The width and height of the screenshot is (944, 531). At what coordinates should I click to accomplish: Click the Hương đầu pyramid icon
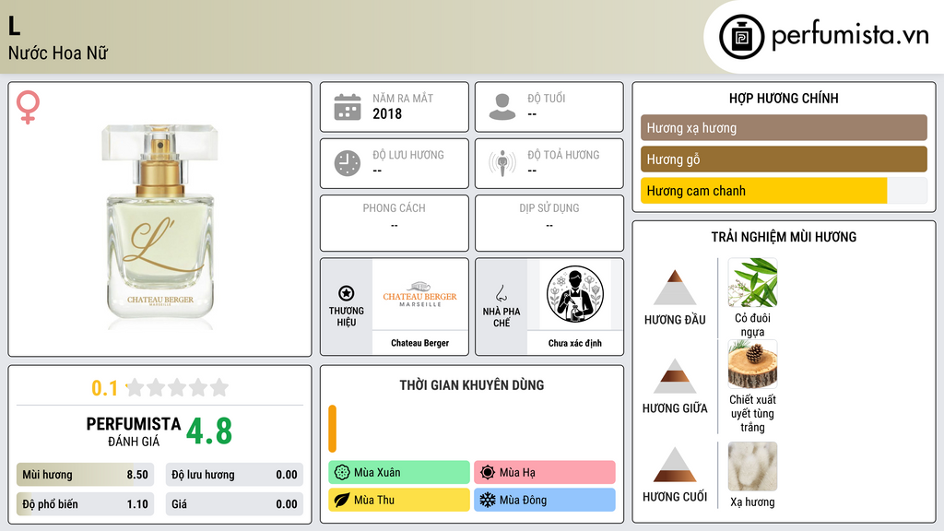675,288
